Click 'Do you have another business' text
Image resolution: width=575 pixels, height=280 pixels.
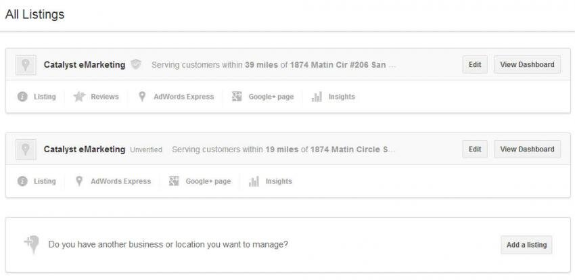(x=168, y=244)
